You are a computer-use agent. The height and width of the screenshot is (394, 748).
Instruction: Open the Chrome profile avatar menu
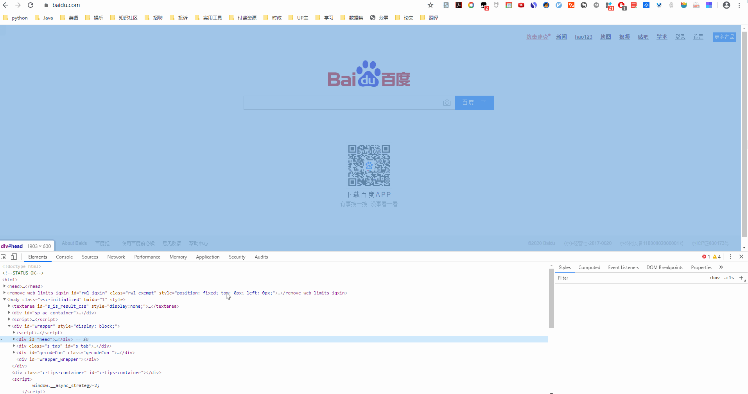click(x=726, y=5)
